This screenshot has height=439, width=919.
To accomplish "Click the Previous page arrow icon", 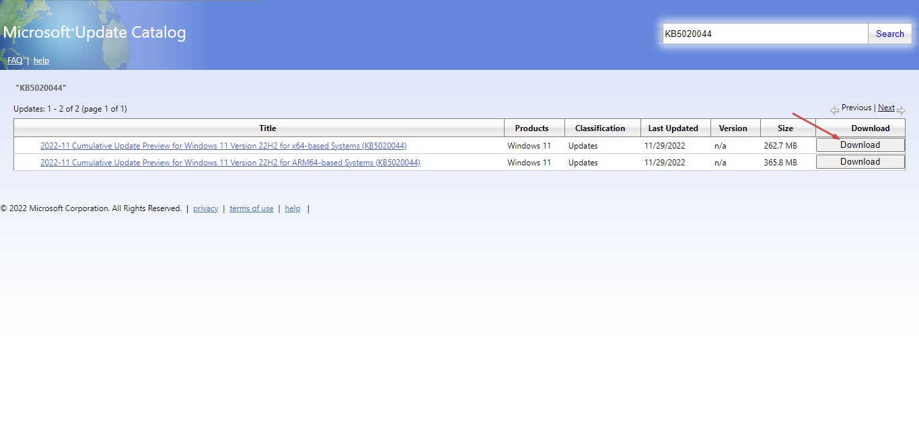I will coord(835,110).
